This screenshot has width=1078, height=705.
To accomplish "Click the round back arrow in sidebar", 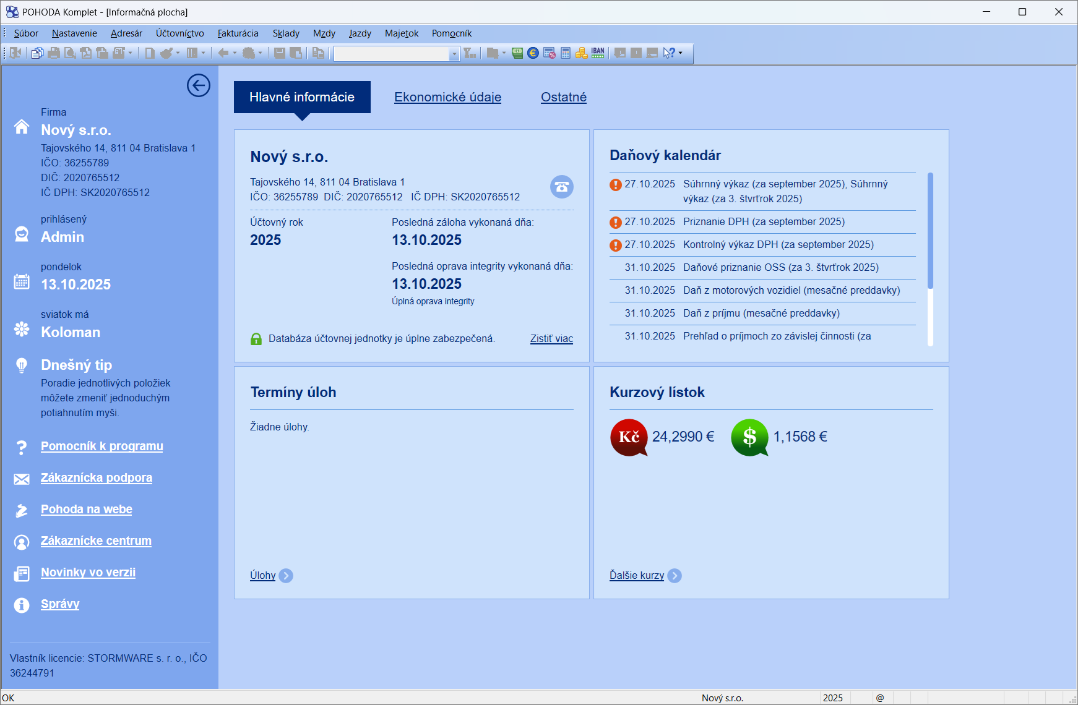I will click(x=199, y=85).
